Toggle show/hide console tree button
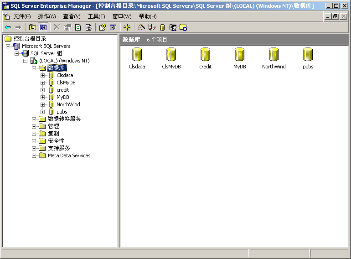 (x=43, y=27)
